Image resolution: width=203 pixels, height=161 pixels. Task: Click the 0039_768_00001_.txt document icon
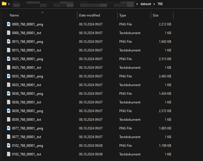coord(9,120)
